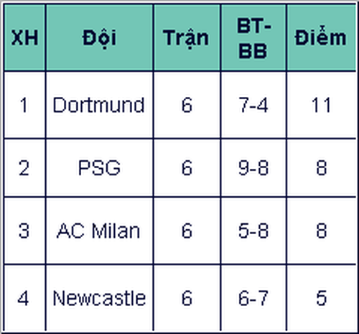The height and width of the screenshot is (334, 359).
Task: Click the XH column header
Action: coord(24,37)
